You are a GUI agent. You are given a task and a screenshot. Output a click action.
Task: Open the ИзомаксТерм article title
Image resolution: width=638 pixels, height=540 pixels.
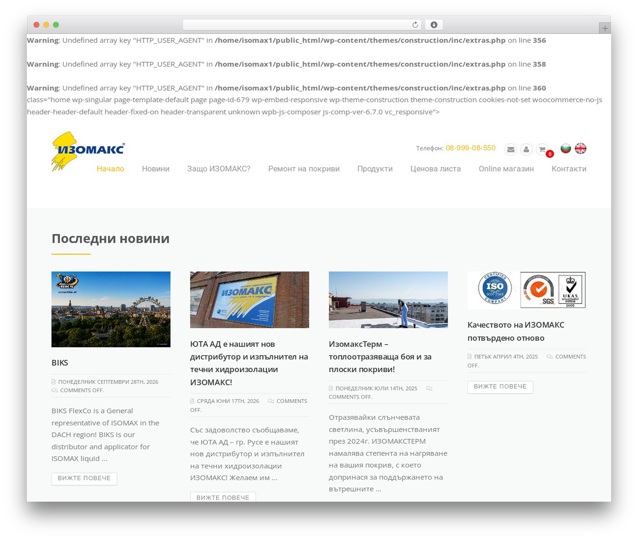coord(380,357)
